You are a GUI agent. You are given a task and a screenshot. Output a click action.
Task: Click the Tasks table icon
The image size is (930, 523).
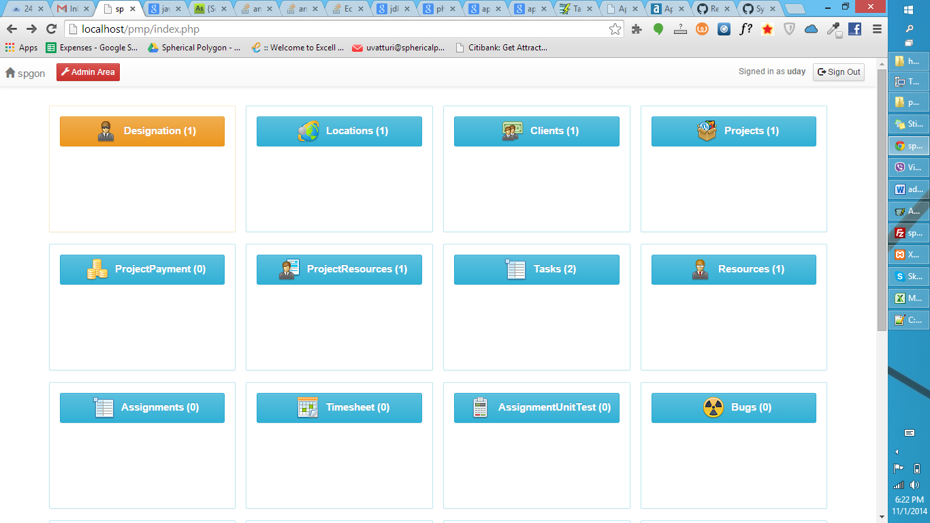click(515, 269)
